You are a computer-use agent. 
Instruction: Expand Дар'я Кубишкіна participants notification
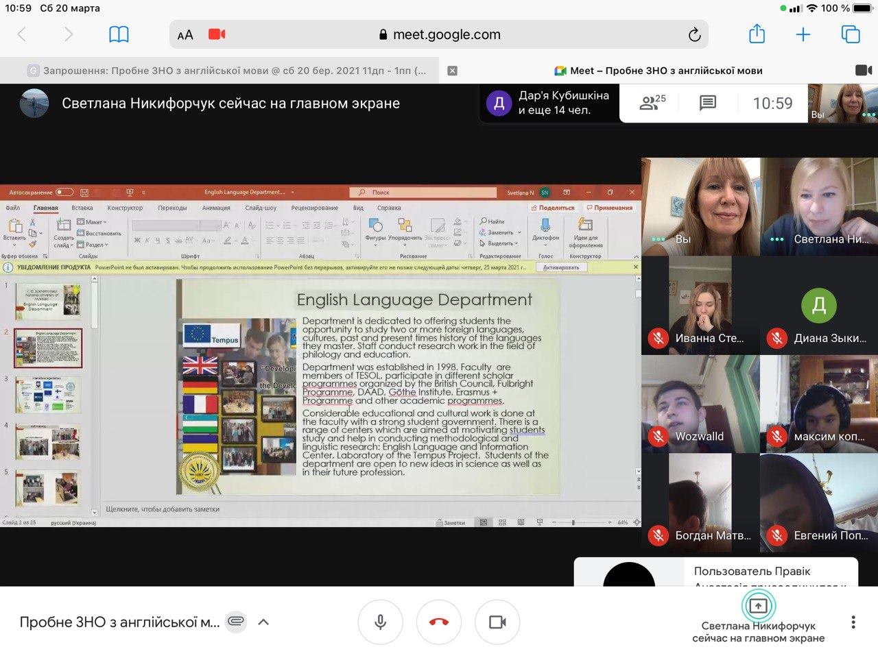[x=549, y=103]
